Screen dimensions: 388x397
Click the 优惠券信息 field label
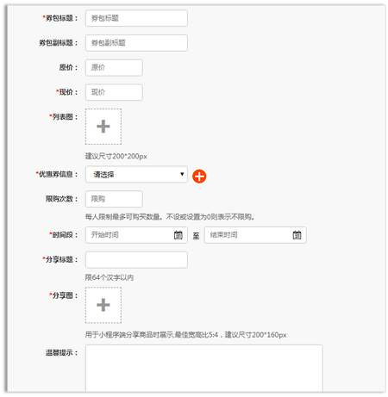click(x=56, y=174)
